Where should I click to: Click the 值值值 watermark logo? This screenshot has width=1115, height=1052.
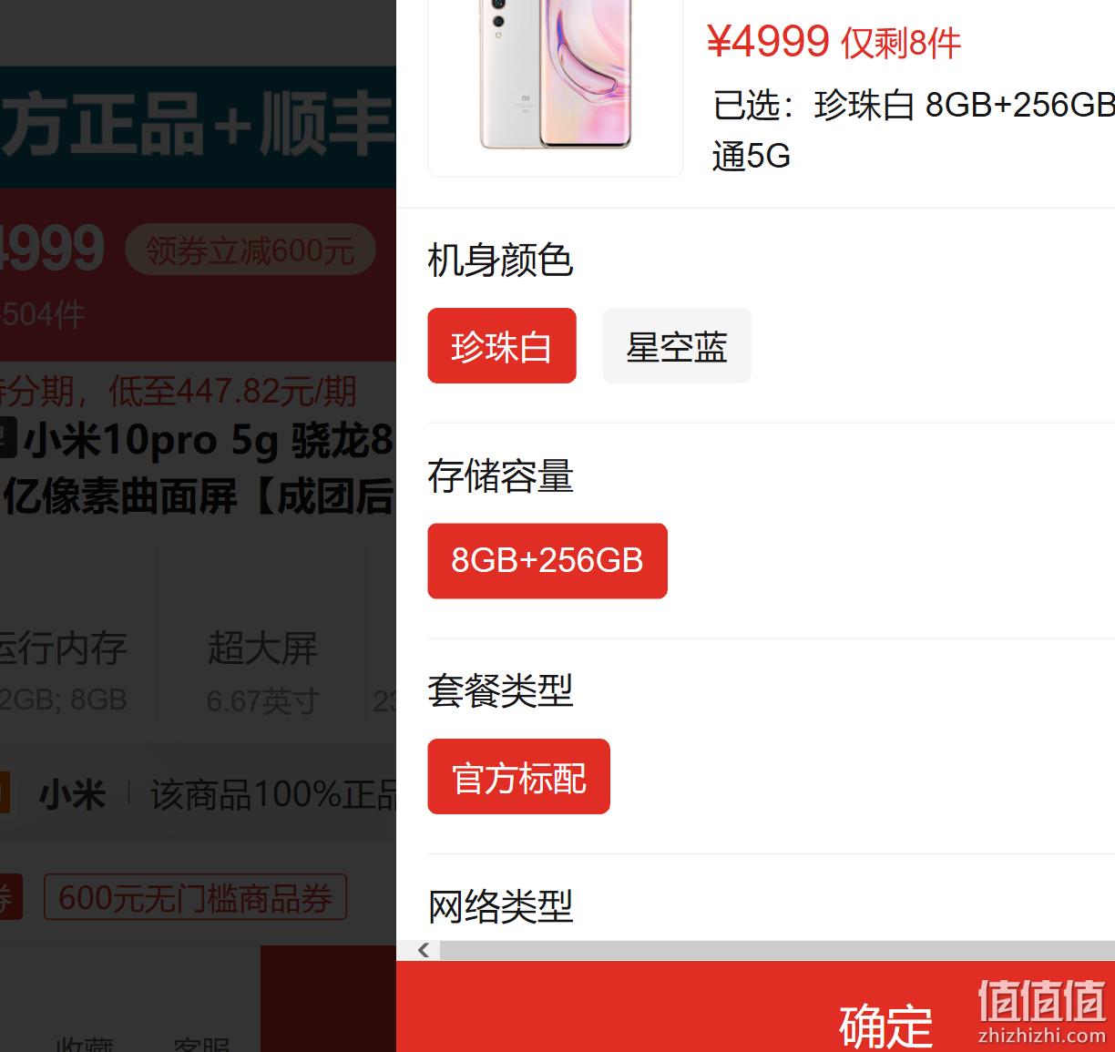pos(1041,1011)
